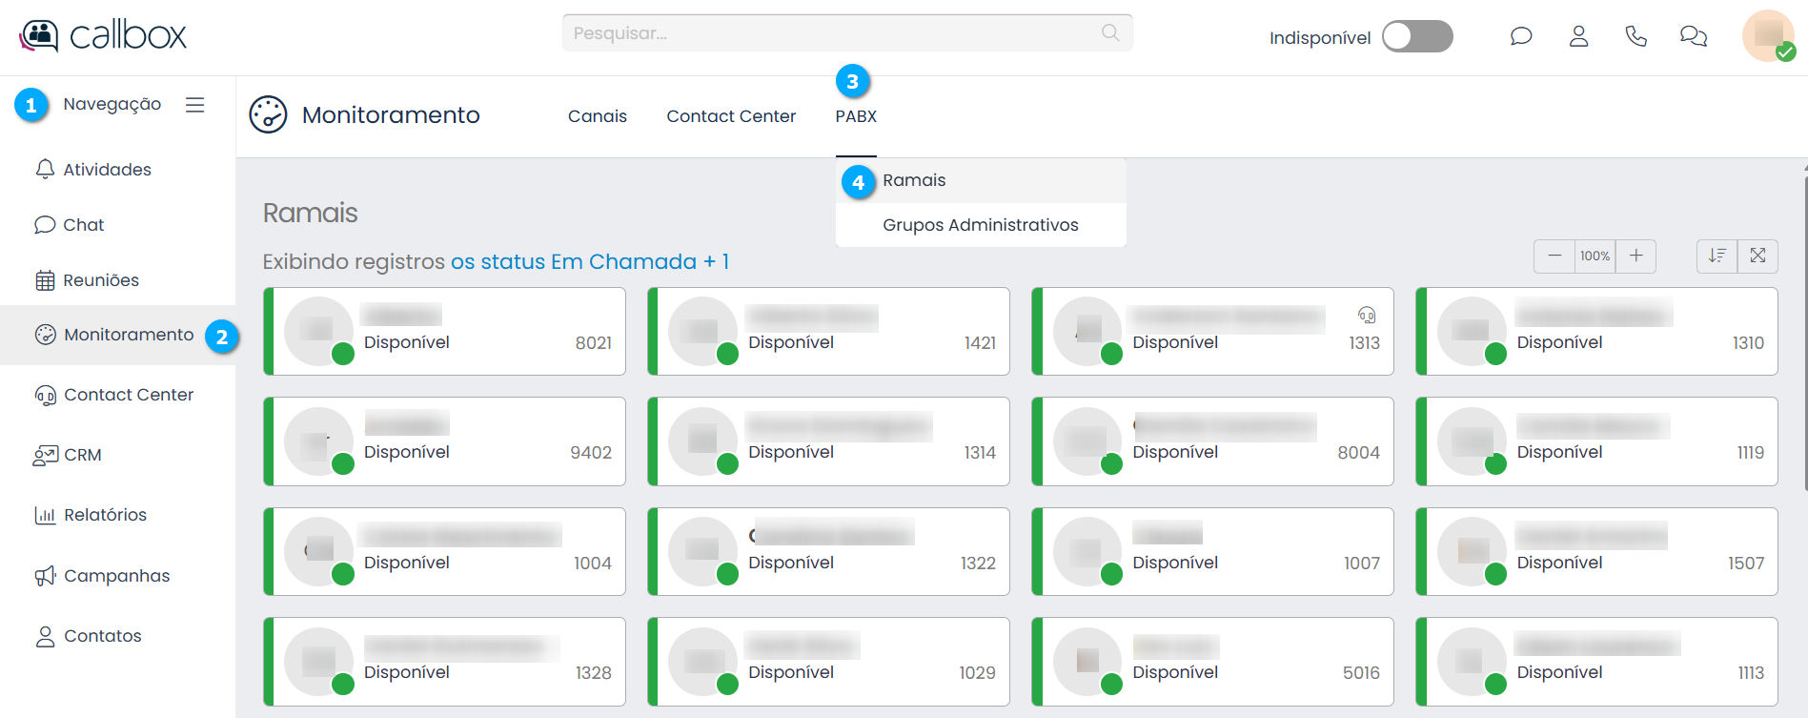This screenshot has width=1808, height=718.
Task: Open the PABX dropdown tab
Action: pos(856,116)
